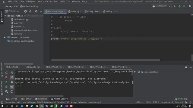Open the Navigate menu
This screenshot has height=108, width=193.
click(30, 1)
